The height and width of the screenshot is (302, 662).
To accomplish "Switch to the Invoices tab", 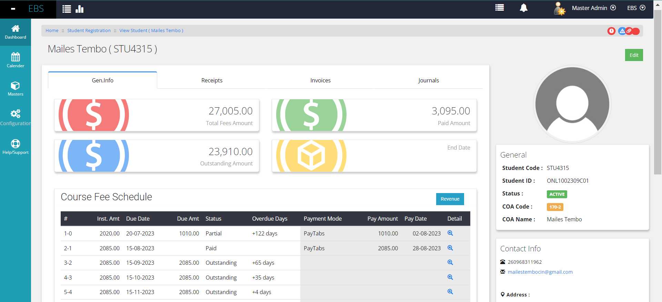I will pyautogui.click(x=320, y=80).
